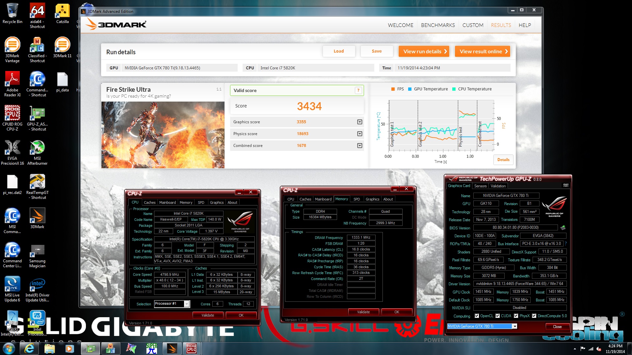
Task: Launch the 3DMark Vantage desktop icon
Action: pos(13,50)
